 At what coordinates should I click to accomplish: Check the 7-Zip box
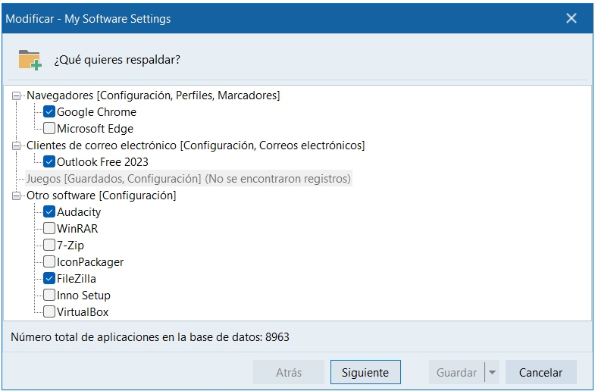coord(49,246)
